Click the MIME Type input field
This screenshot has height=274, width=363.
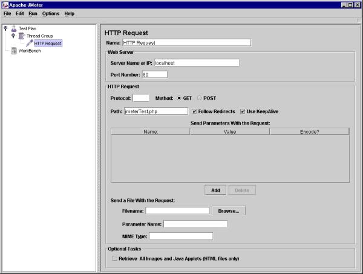(181, 236)
